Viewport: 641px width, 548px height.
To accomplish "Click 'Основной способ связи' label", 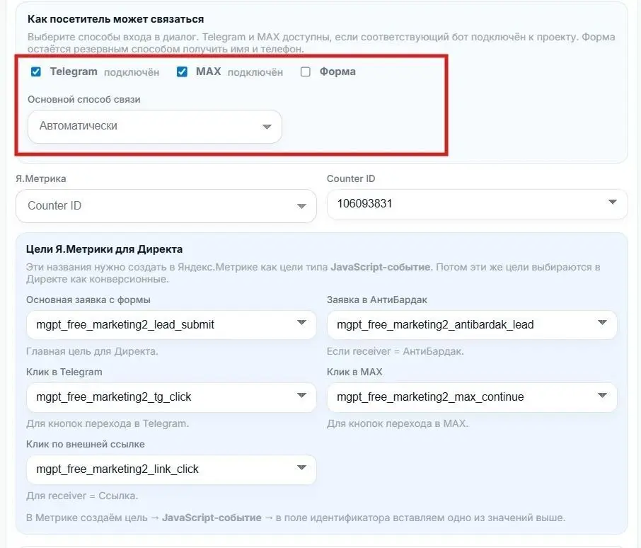I will [x=83, y=99].
